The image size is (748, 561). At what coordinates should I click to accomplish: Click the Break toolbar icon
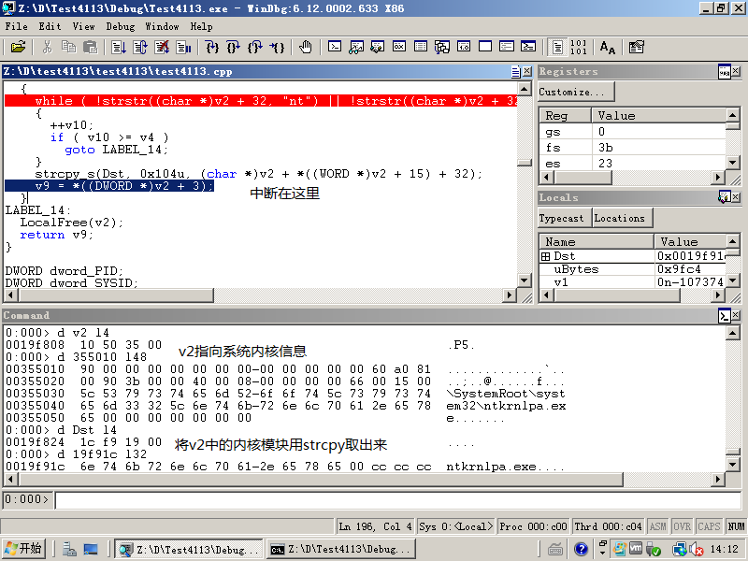pos(183,48)
